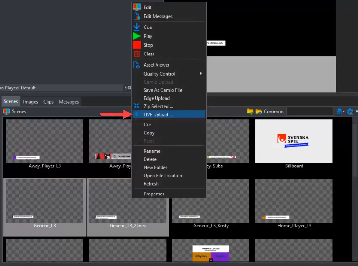This screenshot has width=358, height=266.
Task: Select the Billboard scene thumbnail
Action: coord(294,141)
